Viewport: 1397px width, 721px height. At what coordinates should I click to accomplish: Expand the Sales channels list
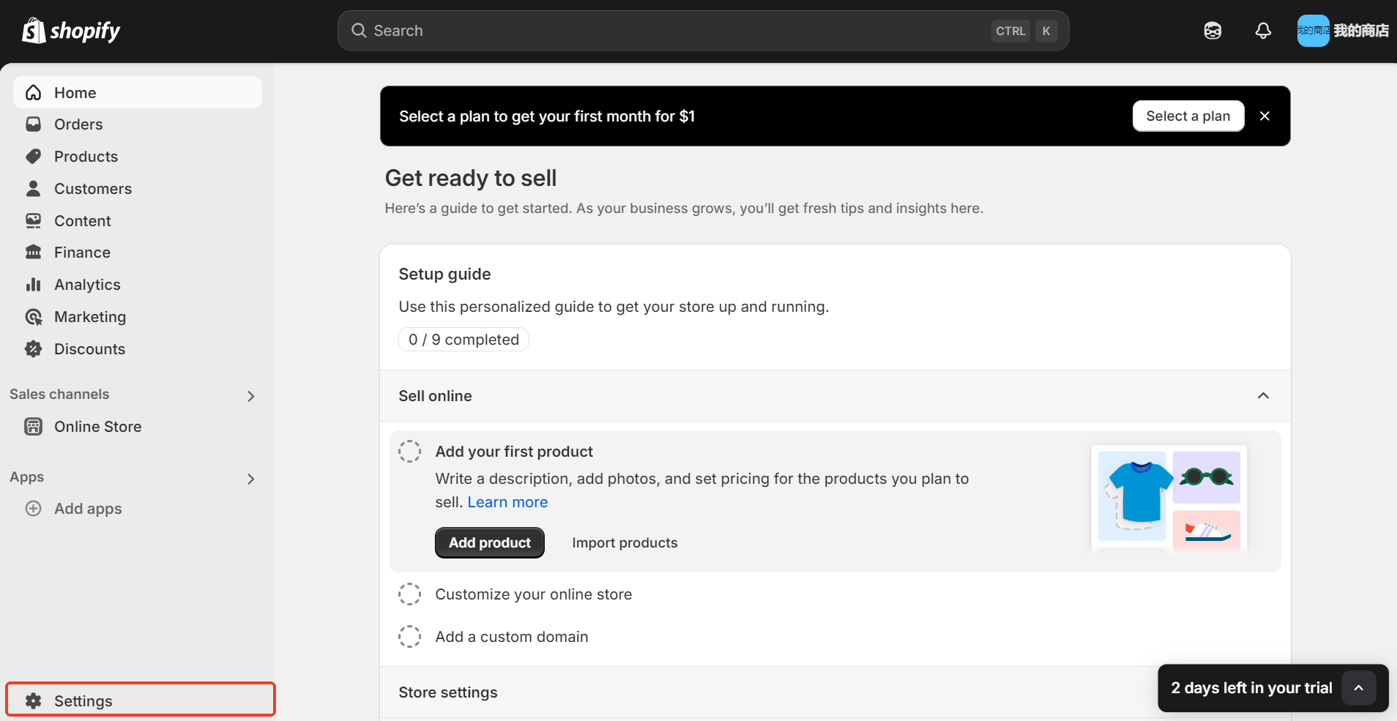(x=250, y=395)
